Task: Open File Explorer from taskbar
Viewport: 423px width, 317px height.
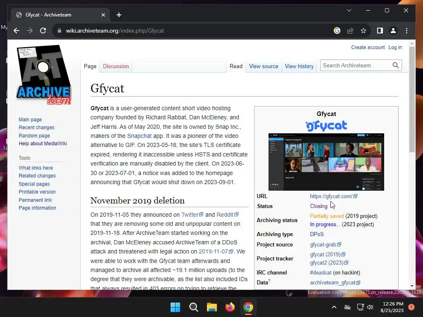Action: coord(212,307)
